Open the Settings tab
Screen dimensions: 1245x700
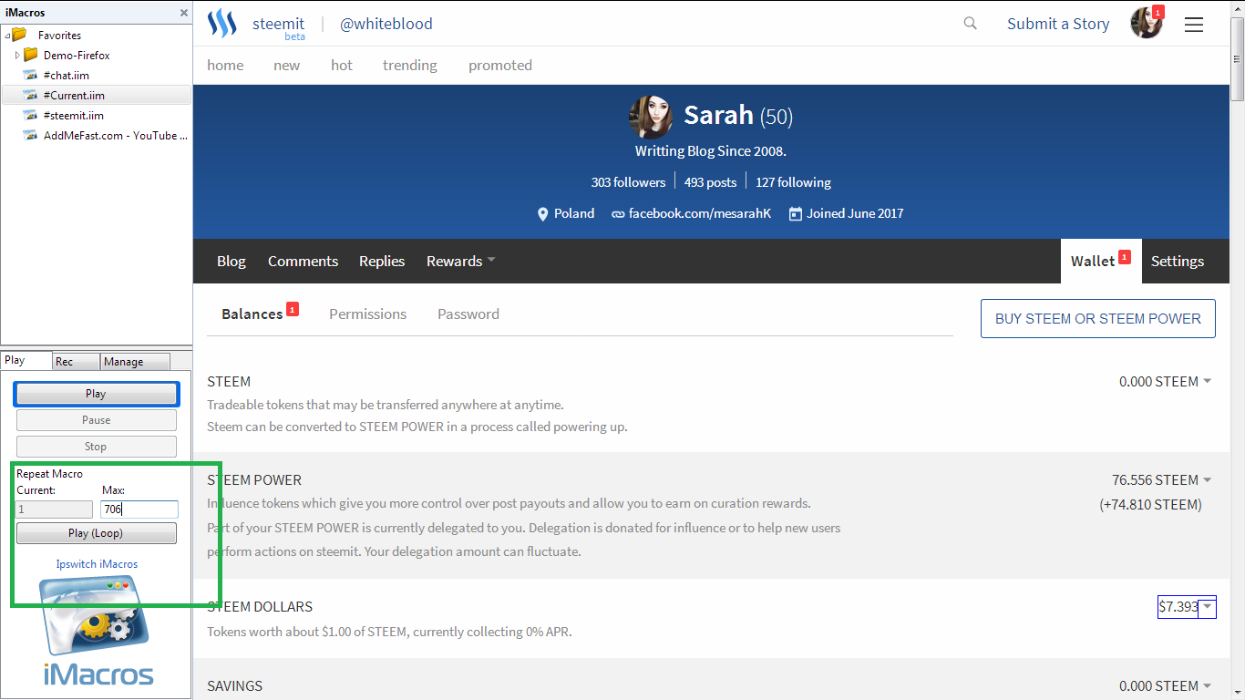click(1178, 261)
